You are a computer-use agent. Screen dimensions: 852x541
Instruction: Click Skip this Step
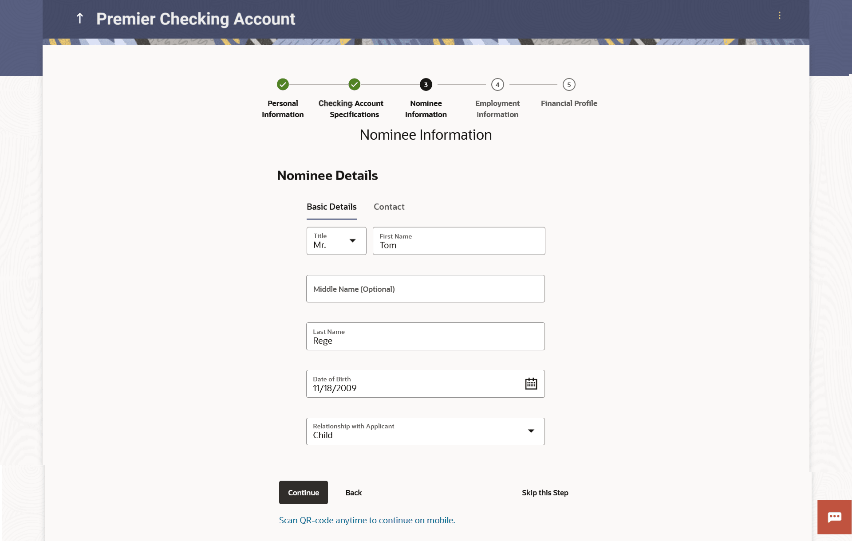pos(545,493)
